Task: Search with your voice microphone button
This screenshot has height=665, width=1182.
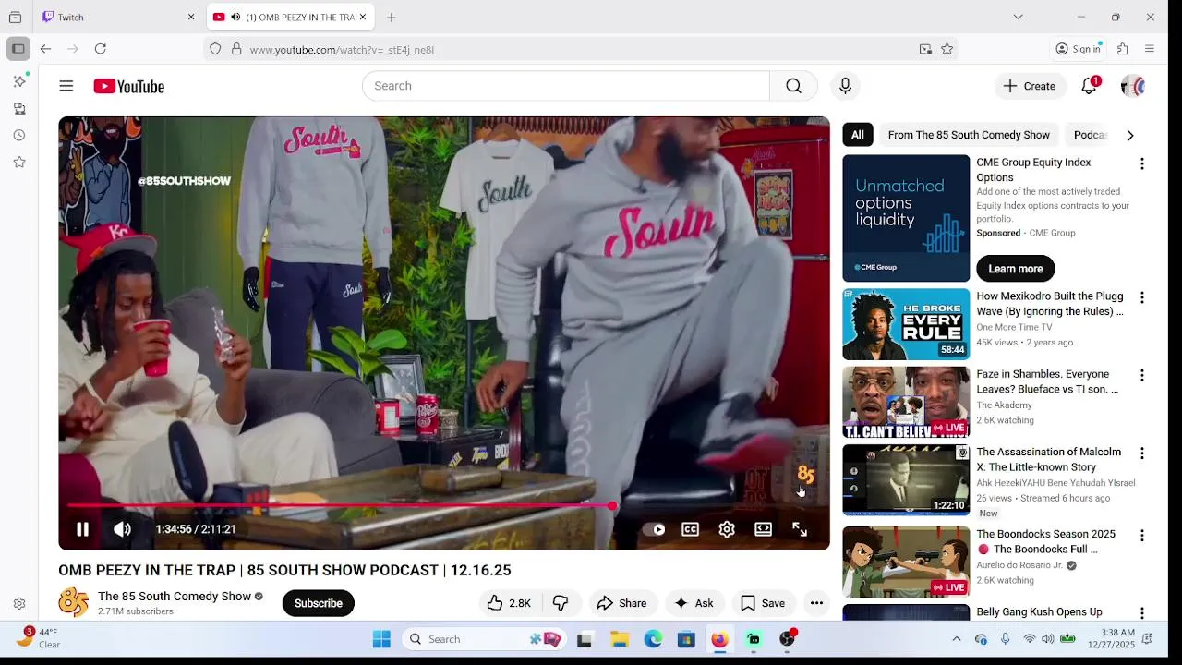Action: coord(845,86)
